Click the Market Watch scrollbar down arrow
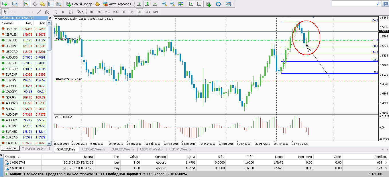This screenshot has width=389, height=177. (x=49, y=143)
